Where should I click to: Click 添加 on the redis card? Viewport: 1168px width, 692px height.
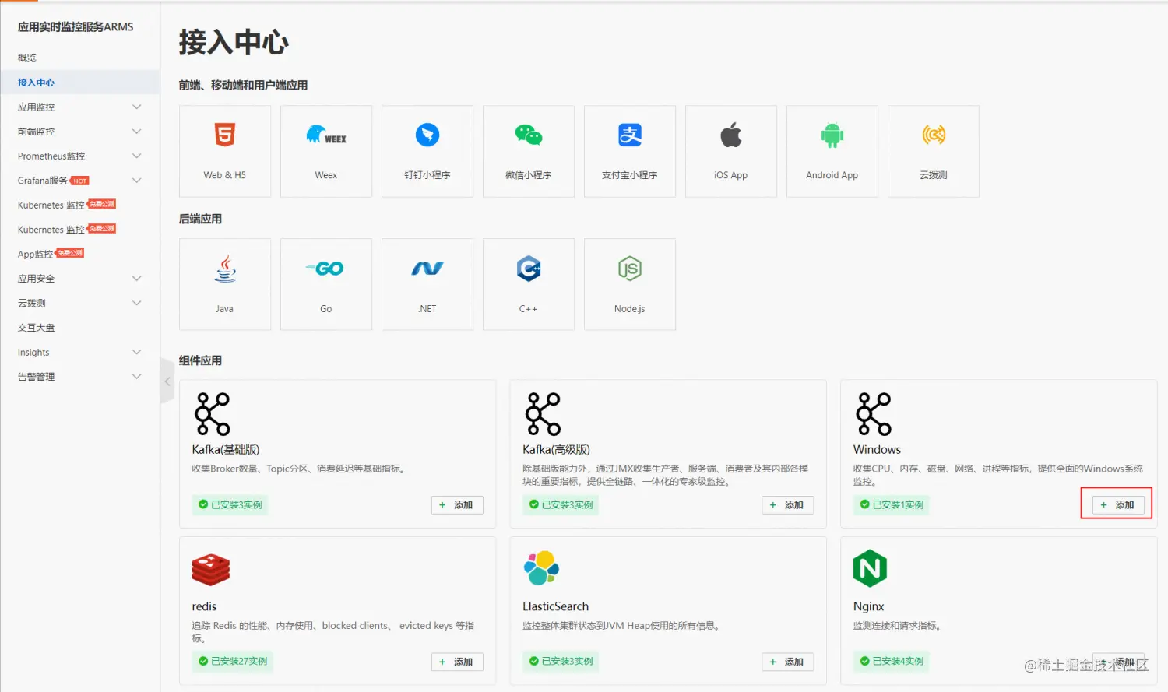point(457,662)
